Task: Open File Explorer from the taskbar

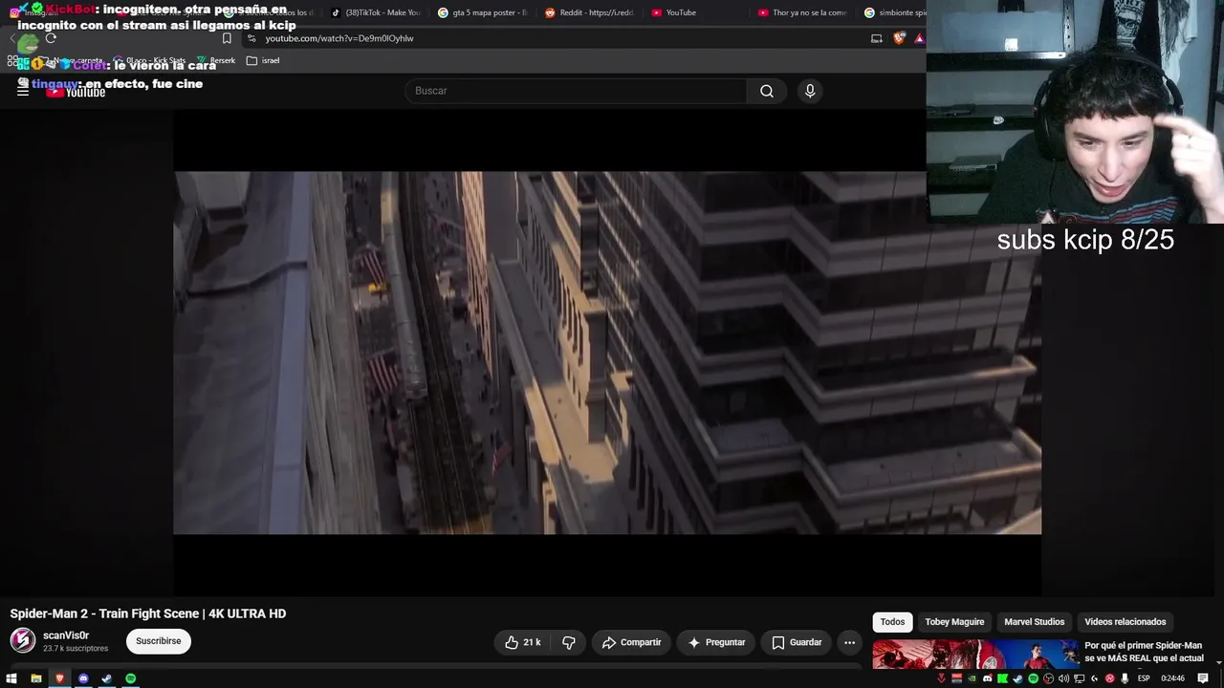Action: [x=35, y=678]
